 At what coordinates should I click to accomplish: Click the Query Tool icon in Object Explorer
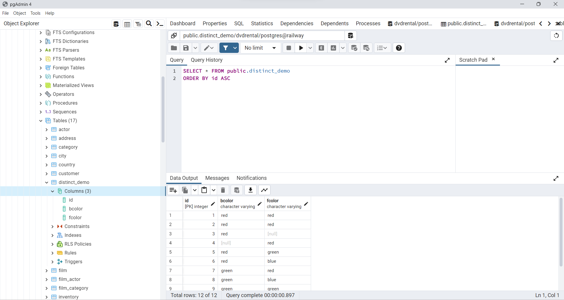point(116,24)
